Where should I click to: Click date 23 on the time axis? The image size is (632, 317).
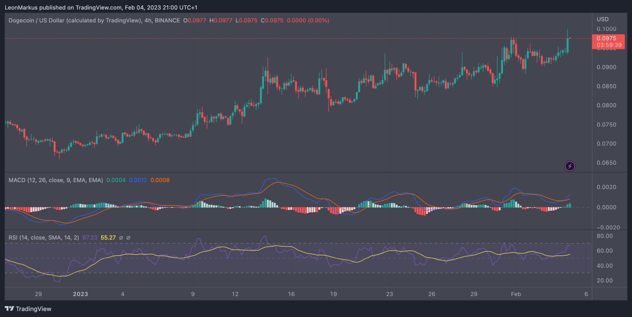(x=389, y=294)
